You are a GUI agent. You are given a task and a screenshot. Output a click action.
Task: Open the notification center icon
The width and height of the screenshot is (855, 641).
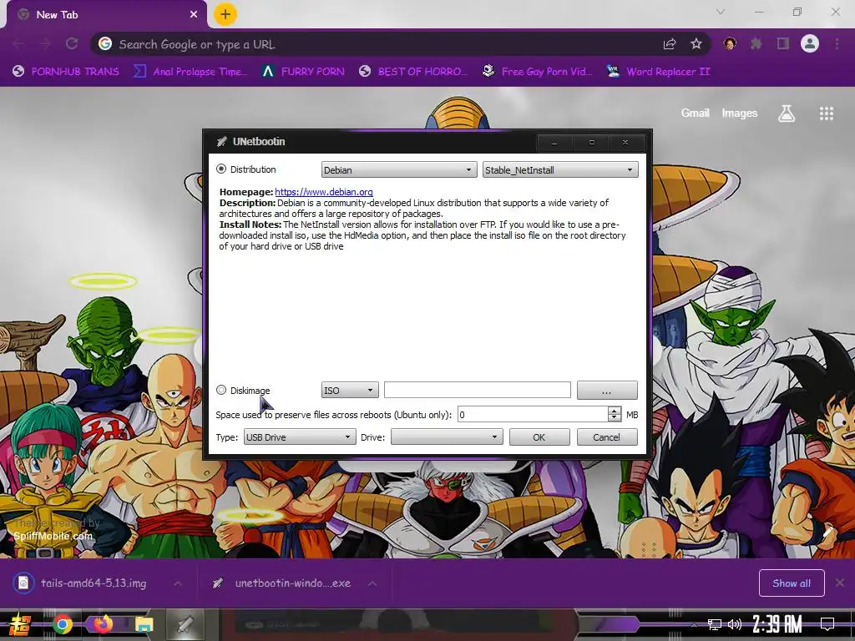coord(827,623)
